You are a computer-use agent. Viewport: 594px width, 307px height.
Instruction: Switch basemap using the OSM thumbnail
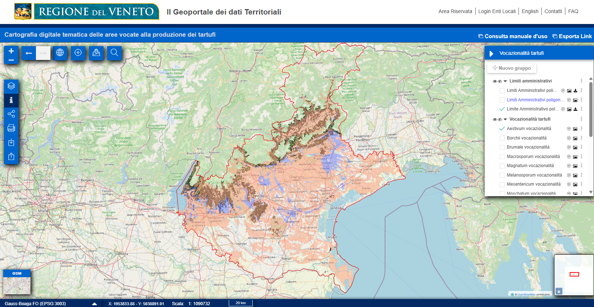17,282
